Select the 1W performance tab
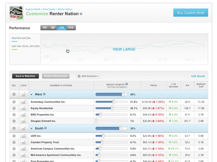Image resolution: width=217 pixels, height=162 pixels. click(x=45, y=28)
